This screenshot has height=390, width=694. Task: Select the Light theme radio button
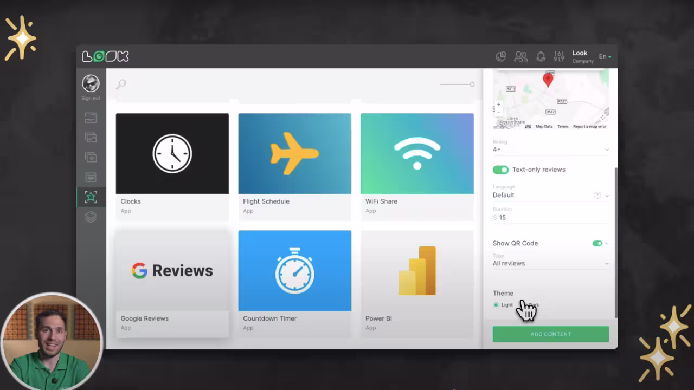click(496, 305)
